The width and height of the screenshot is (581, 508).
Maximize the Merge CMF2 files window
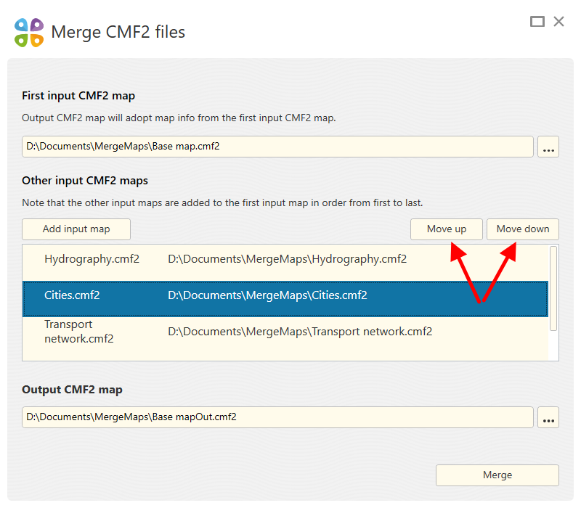(537, 21)
